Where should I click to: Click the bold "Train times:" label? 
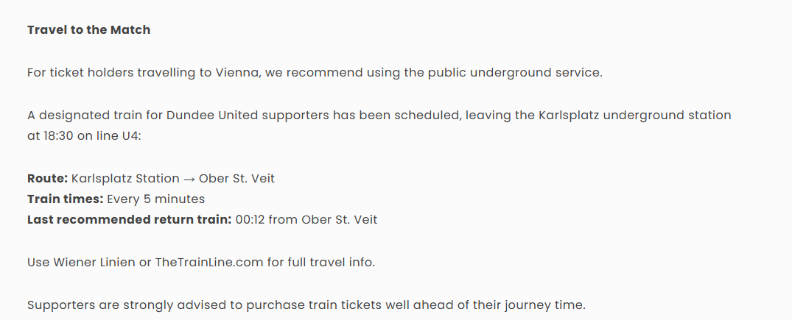65,199
